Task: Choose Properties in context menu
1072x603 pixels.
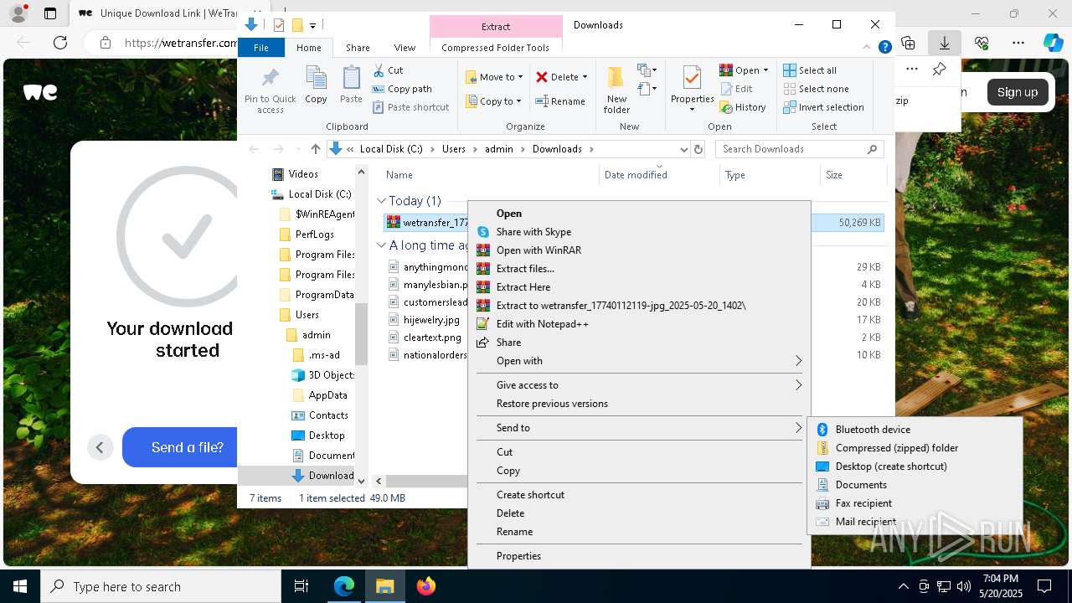Action: click(639, 556)
